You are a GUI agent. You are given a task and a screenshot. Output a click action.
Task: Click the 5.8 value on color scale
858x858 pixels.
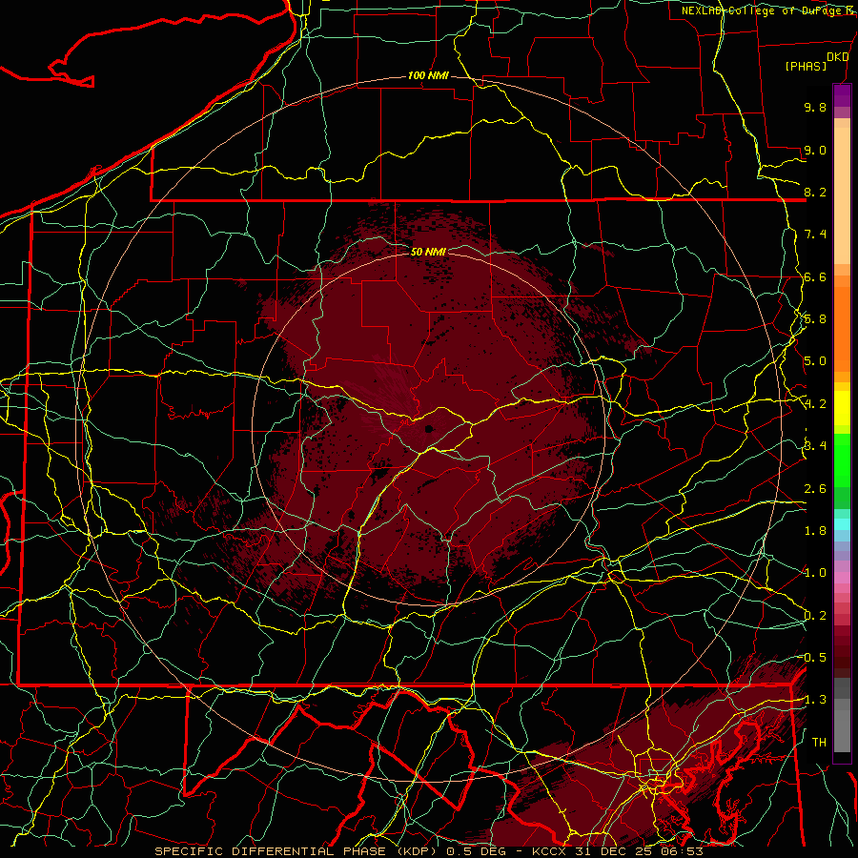[815, 319]
